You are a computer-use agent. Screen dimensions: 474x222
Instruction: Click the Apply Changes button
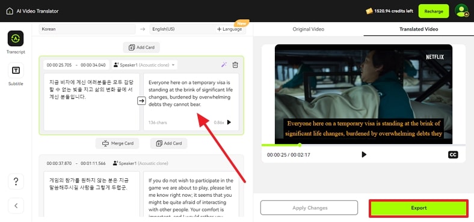click(x=309, y=208)
